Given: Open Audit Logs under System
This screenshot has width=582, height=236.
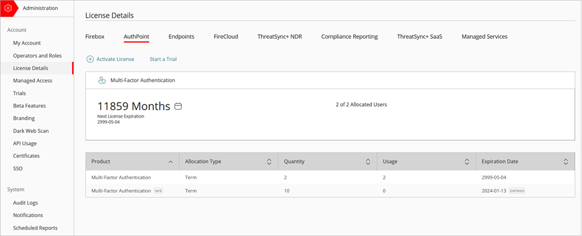Looking at the screenshot, I should click(26, 203).
